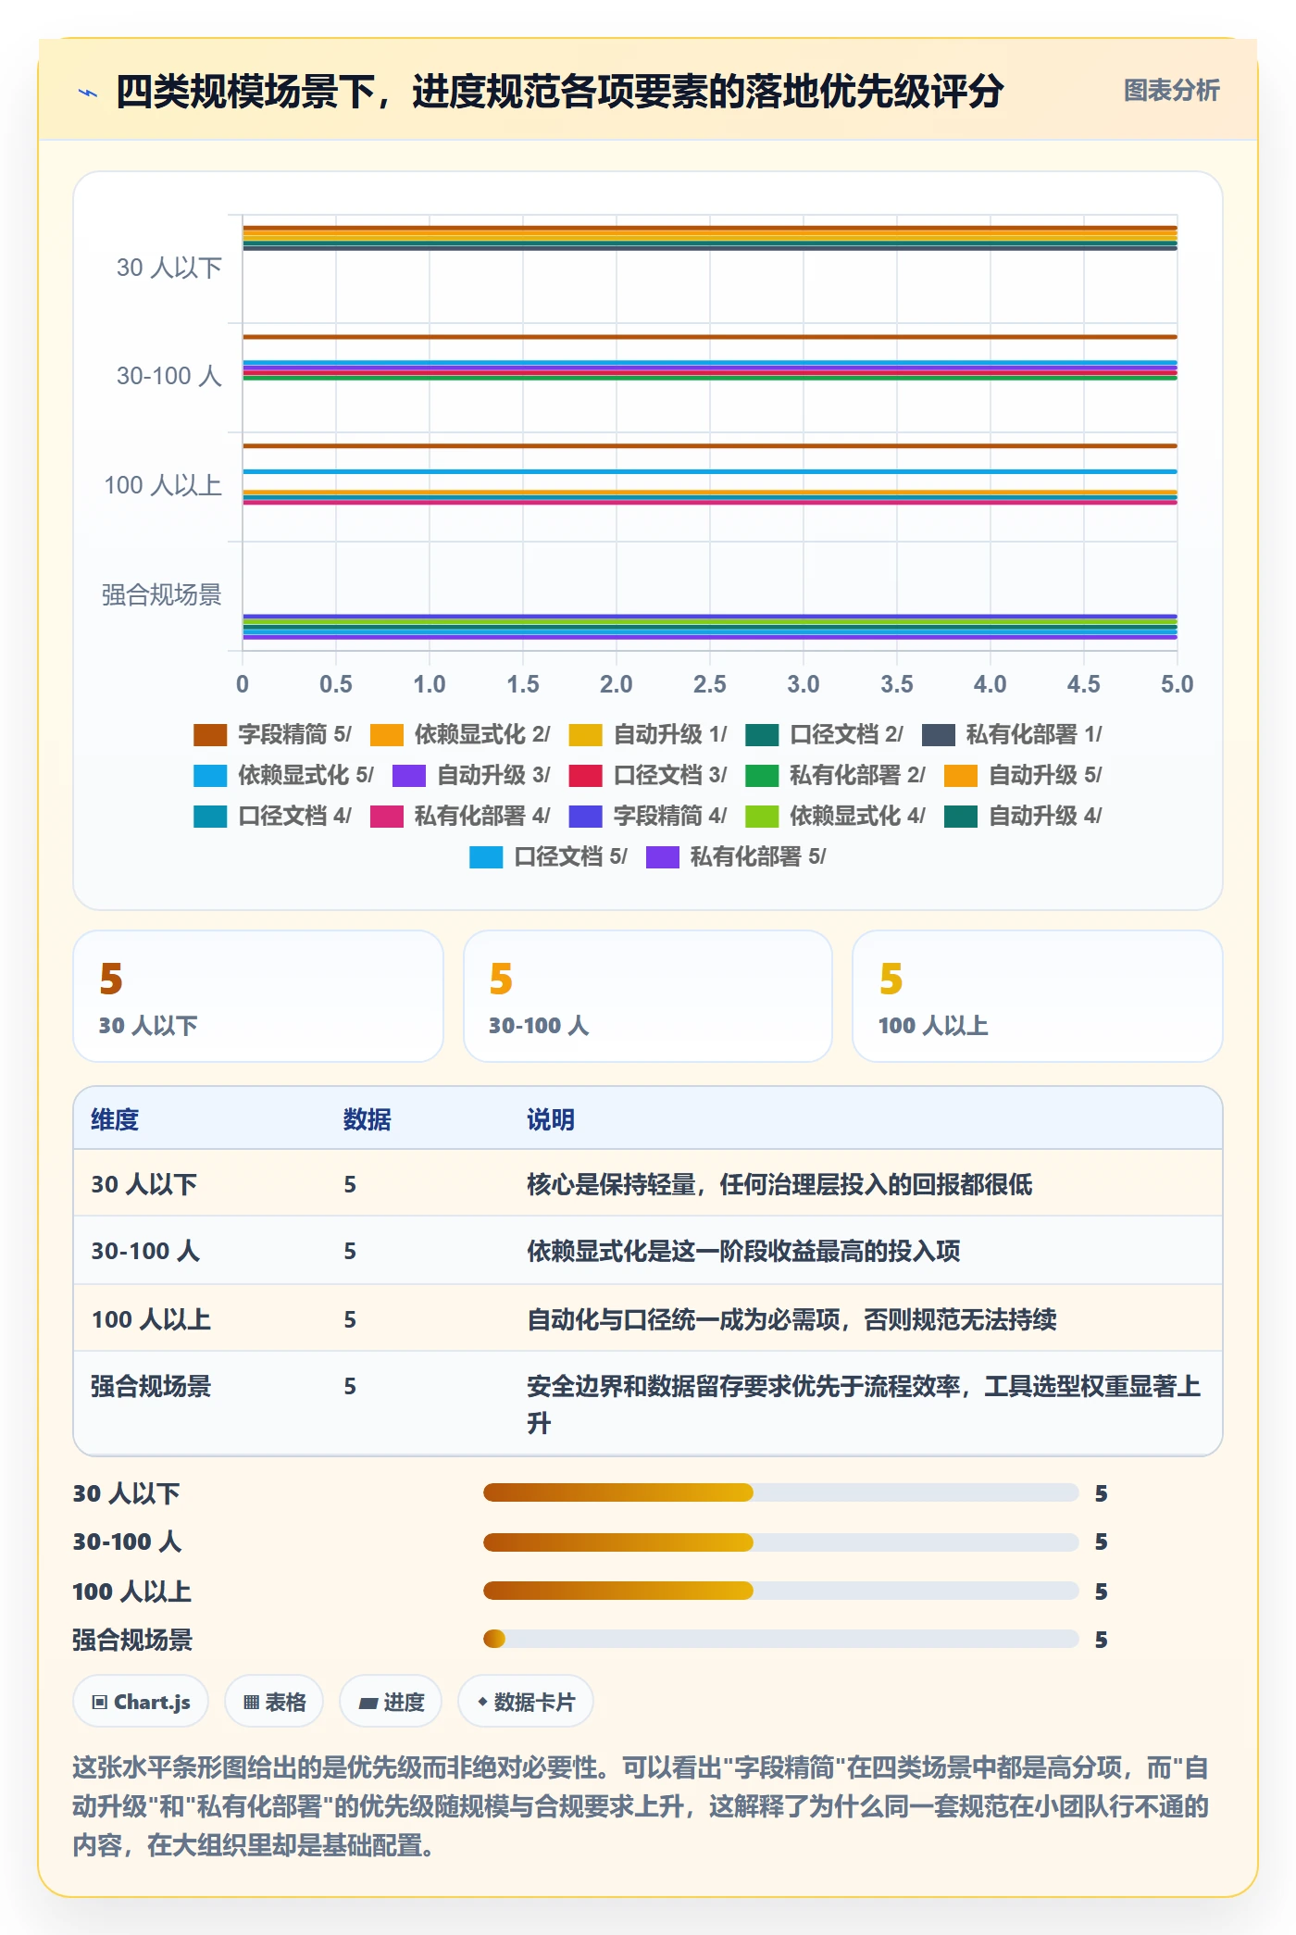
Task: Toggle the 口径文档 2/ legend entry
Action: (825, 734)
